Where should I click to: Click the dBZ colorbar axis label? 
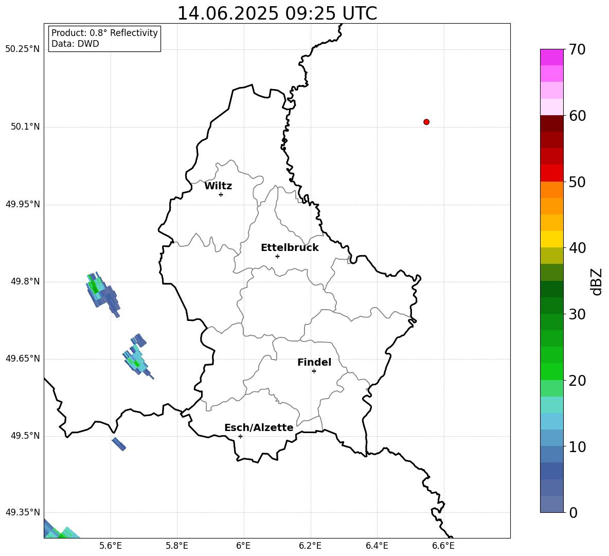[597, 282]
